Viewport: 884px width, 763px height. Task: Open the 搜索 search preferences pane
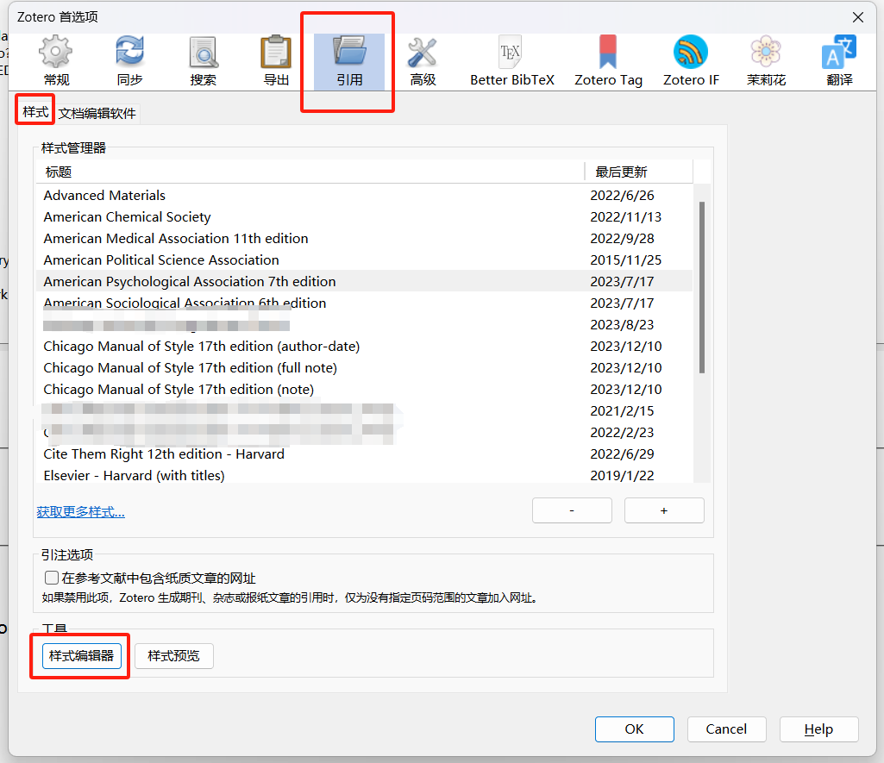(203, 61)
